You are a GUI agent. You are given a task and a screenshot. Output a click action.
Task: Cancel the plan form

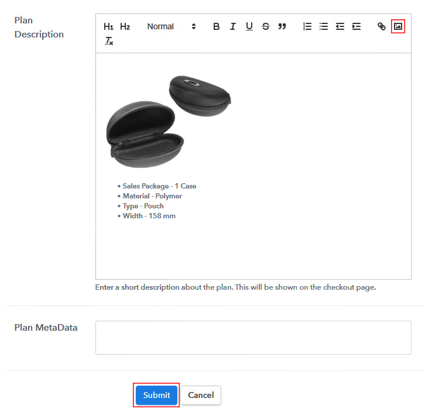tap(201, 395)
